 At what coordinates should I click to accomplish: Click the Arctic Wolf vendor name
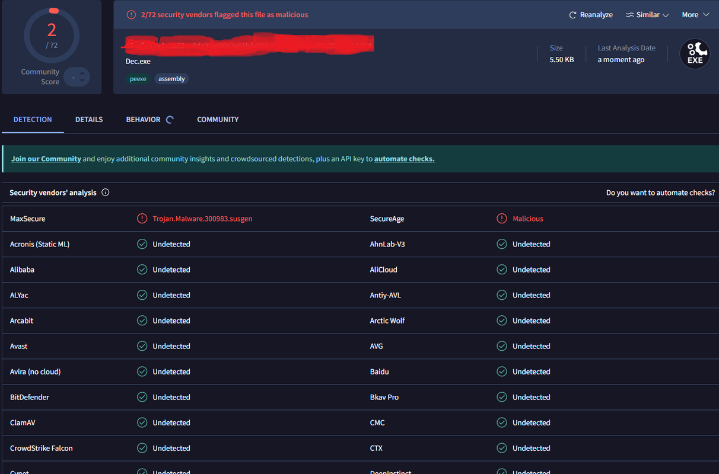coord(387,321)
